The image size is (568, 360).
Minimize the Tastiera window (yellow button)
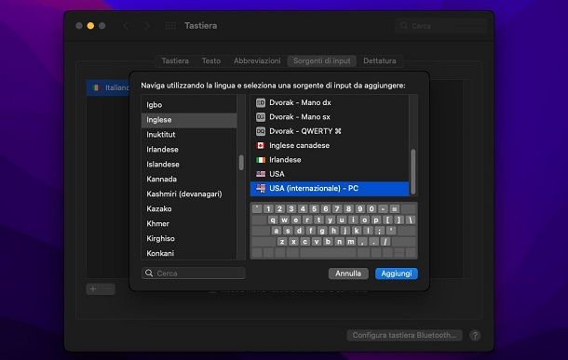click(x=90, y=26)
